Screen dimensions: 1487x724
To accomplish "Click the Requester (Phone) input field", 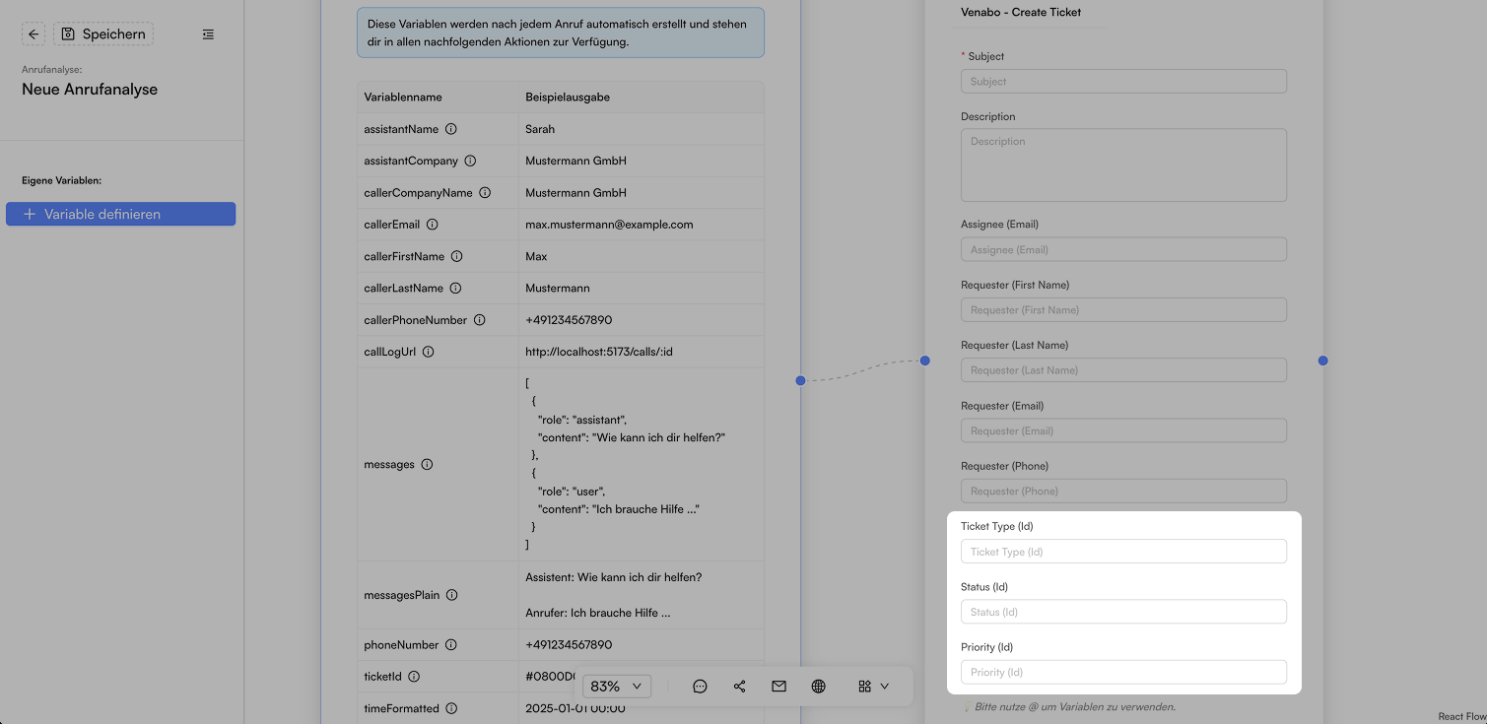I will point(1123,491).
